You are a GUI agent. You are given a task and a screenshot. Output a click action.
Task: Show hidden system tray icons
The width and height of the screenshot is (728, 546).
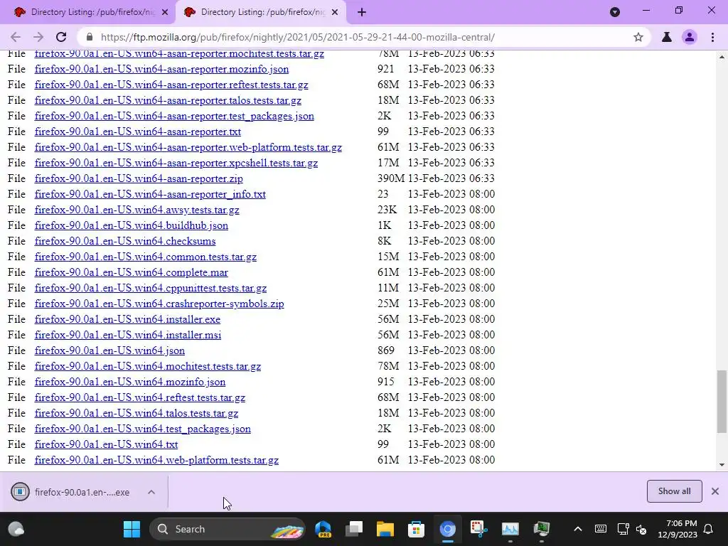click(x=577, y=529)
